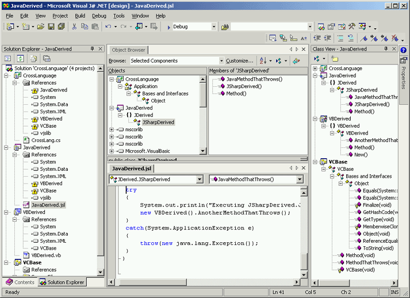Click the Cut scissors icon
The height and width of the screenshot is (298, 410).
[74, 26]
